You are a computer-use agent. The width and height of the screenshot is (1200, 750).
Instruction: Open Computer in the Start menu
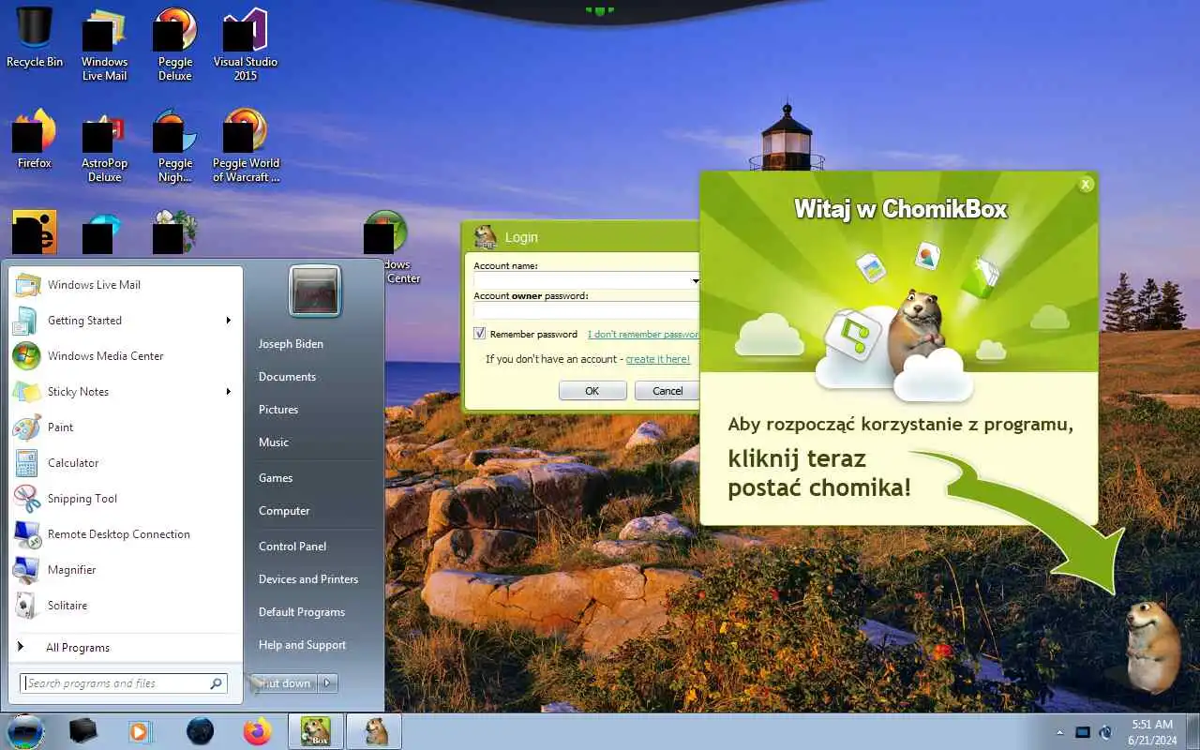coord(284,511)
